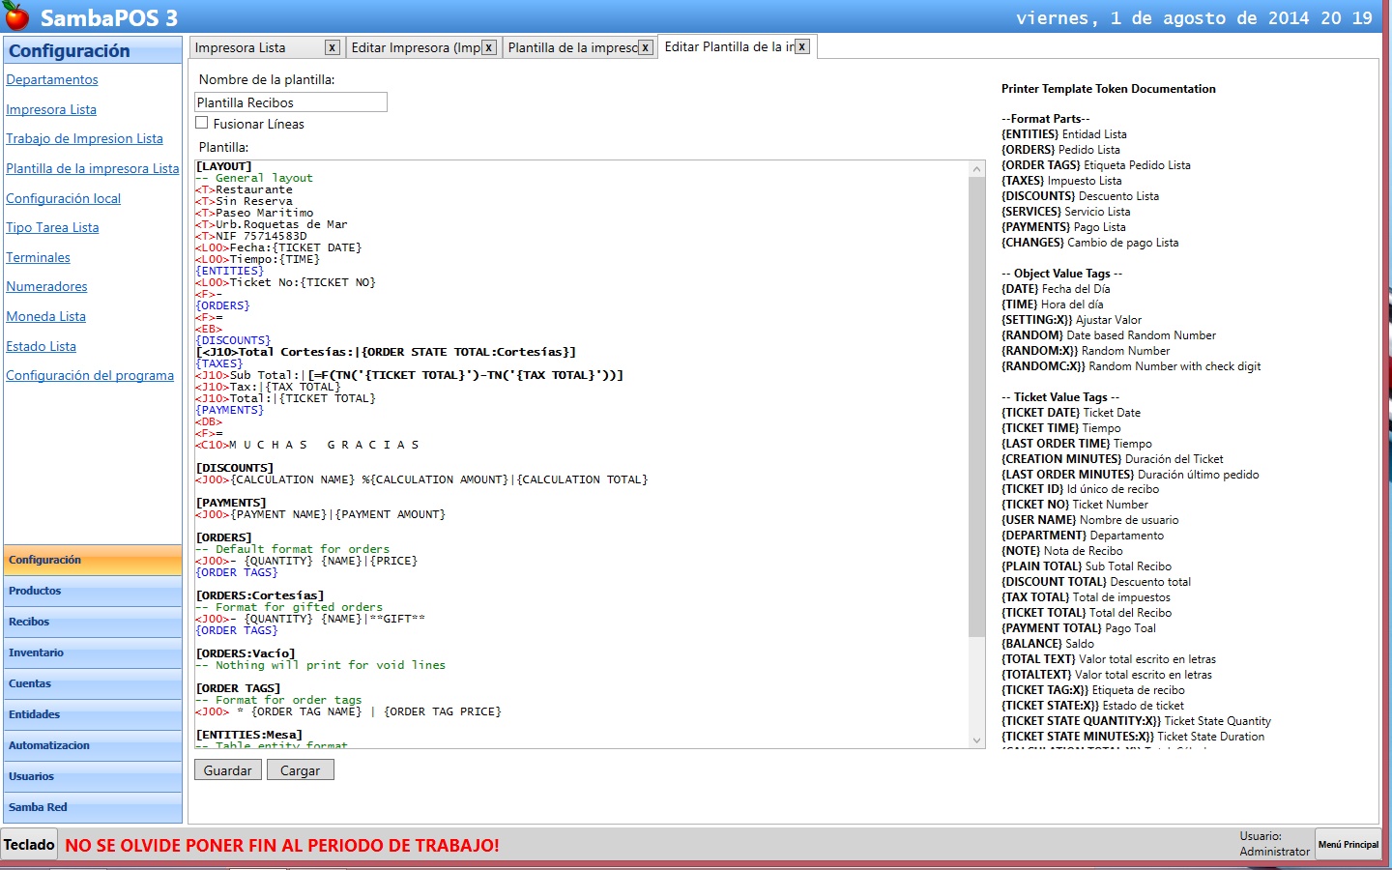Open Estado Lista

[x=41, y=346]
